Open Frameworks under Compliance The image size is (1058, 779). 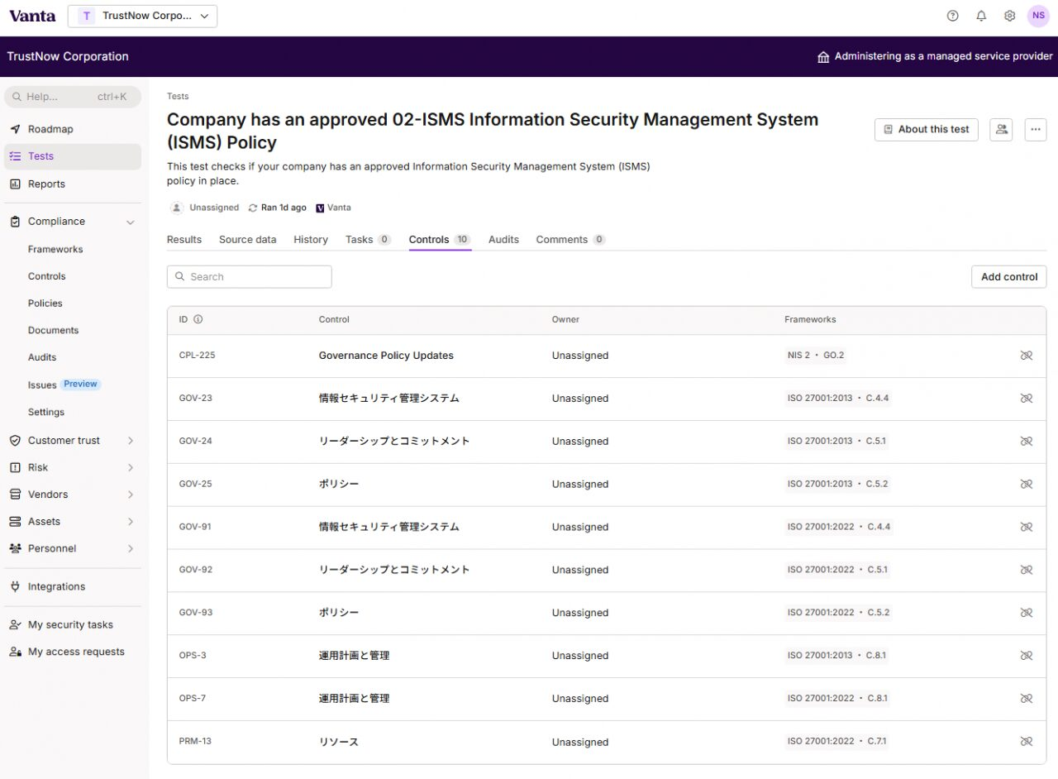pyautogui.click(x=55, y=250)
